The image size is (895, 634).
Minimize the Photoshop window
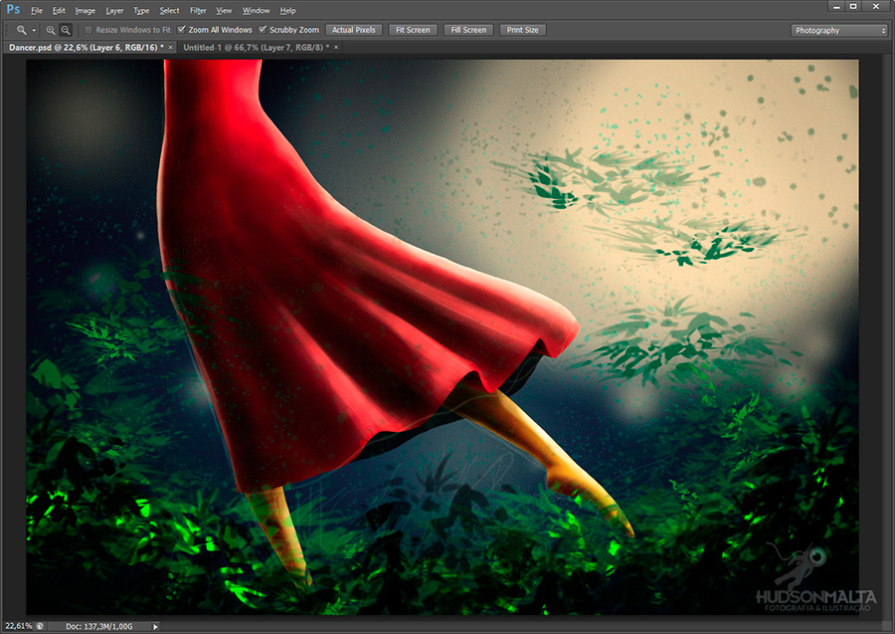pos(836,7)
